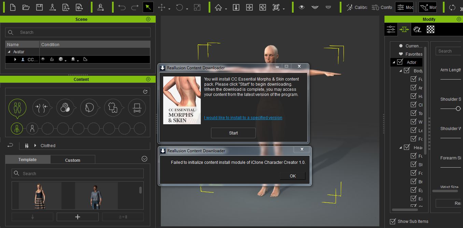
Task: Toggle visibility eye of CC avatar row
Action: click(43, 59)
